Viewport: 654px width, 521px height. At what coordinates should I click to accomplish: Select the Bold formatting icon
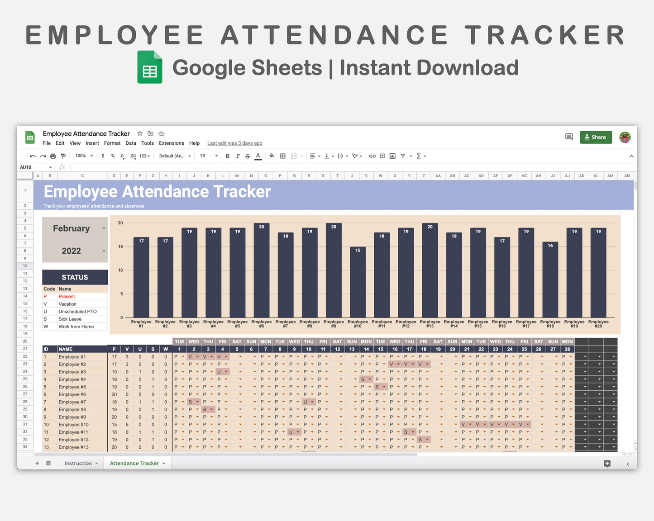227,156
